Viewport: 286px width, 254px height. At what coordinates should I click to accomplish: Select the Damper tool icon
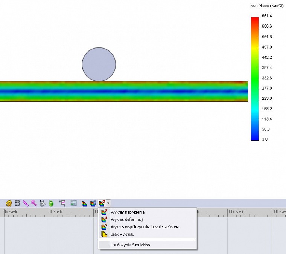pos(26,203)
